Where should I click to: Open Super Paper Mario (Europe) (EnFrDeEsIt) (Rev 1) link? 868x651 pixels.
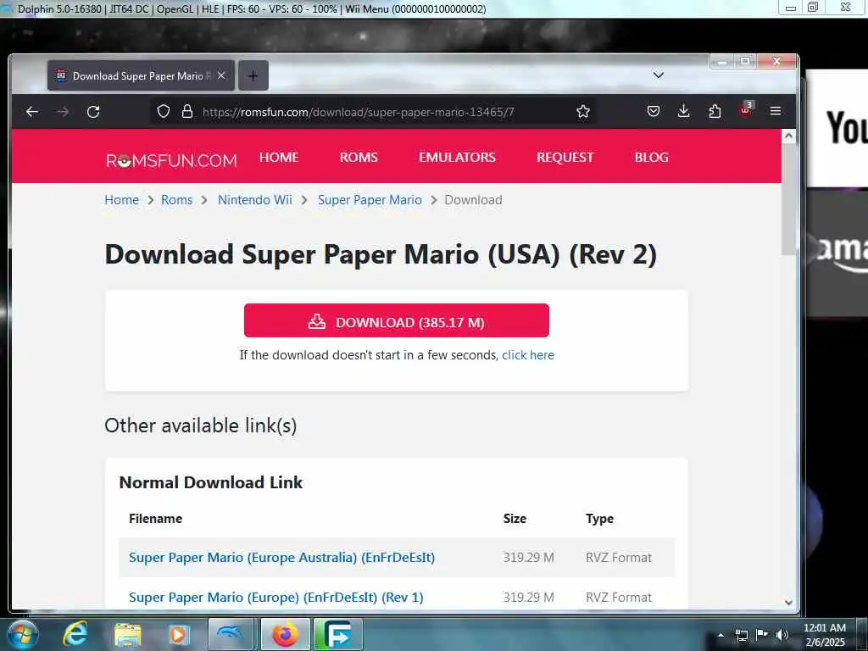pyautogui.click(x=276, y=598)
